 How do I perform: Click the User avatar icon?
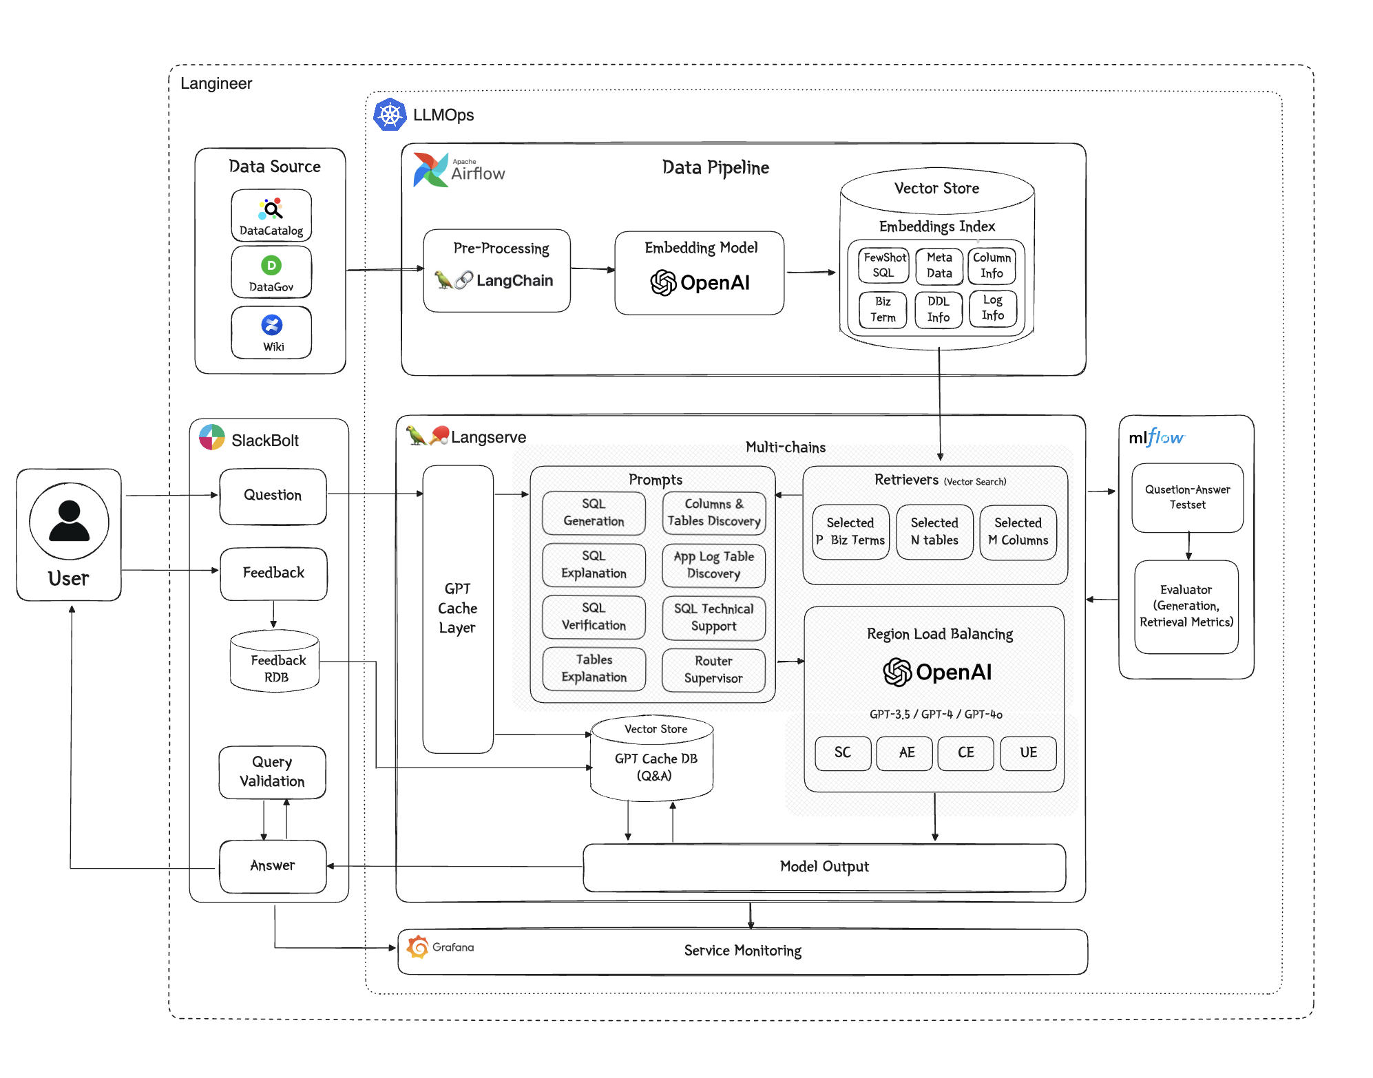tap(69, 521)
